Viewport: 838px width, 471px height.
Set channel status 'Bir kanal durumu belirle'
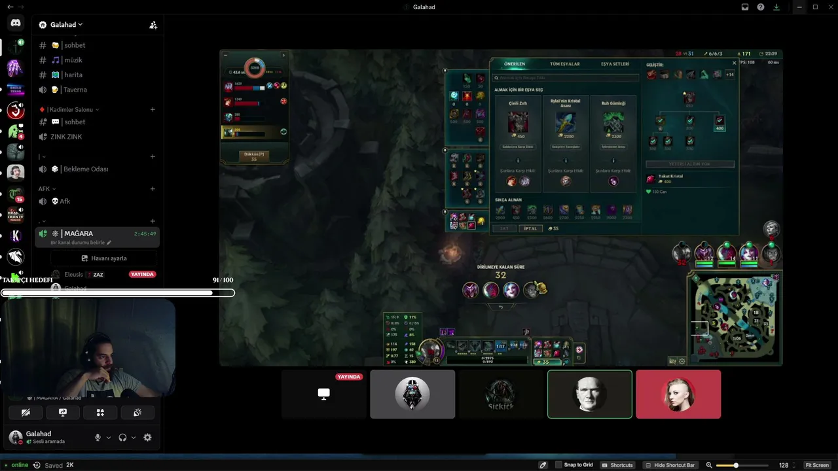[x=81, y=243]
